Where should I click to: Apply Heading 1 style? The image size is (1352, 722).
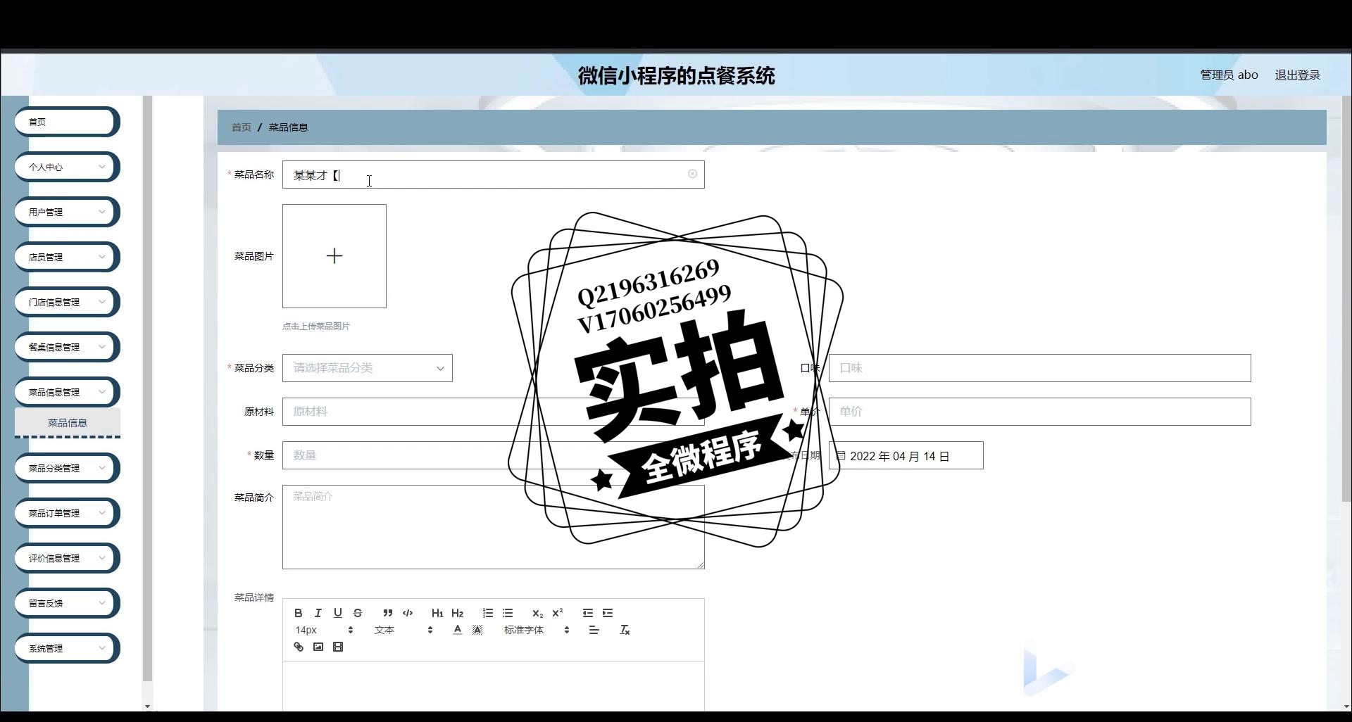(x=437, y=613)
